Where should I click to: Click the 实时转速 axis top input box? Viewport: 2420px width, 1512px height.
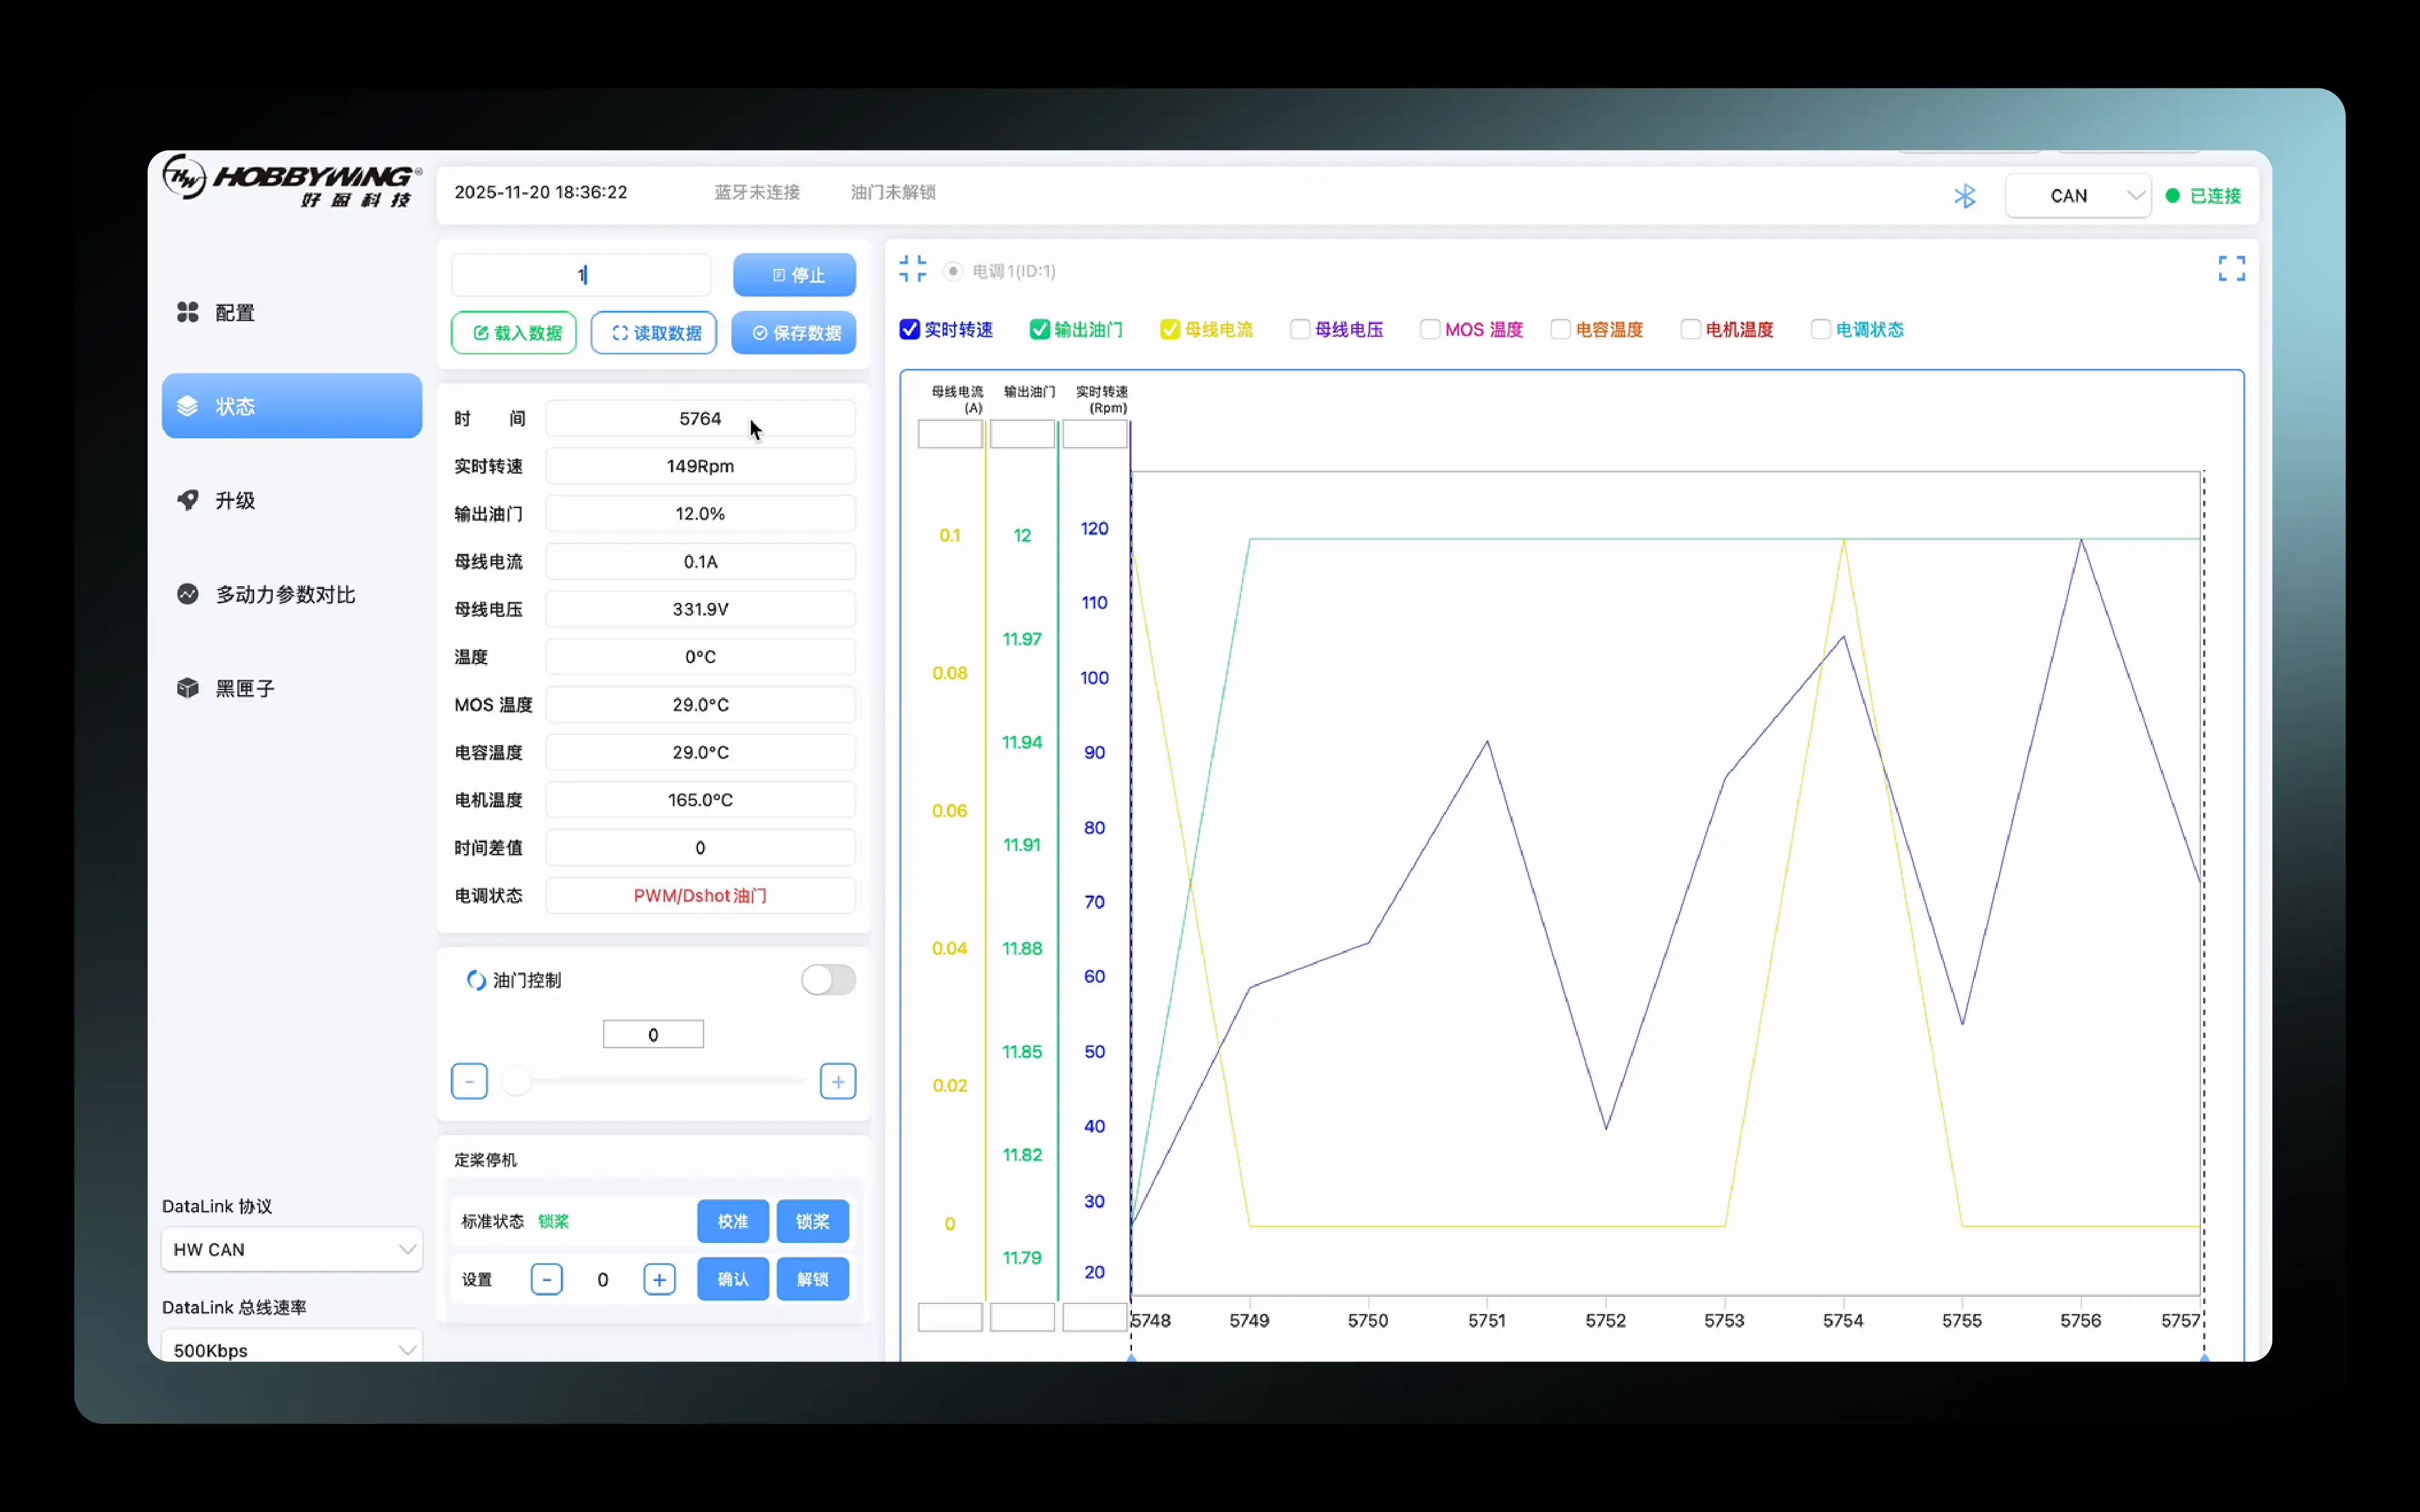click(x=1094, y=434)
